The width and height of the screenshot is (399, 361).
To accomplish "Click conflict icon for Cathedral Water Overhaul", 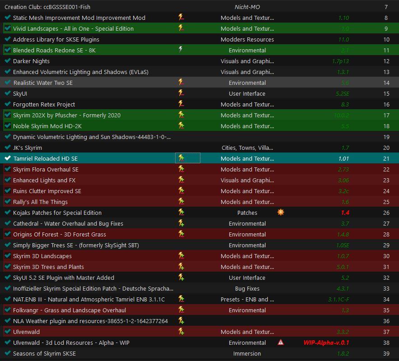I will tap(181, 223).
